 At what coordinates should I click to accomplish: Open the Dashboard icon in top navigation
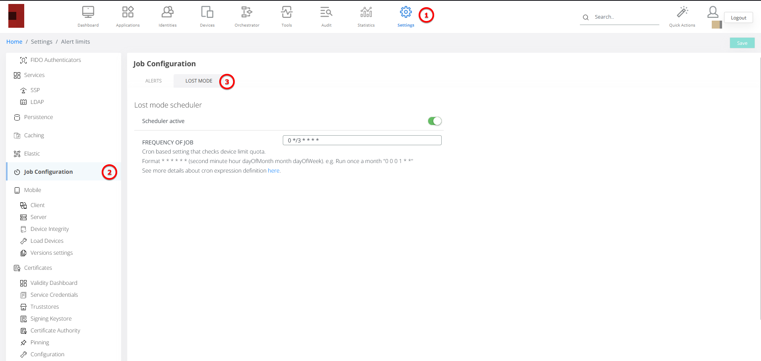[88, 12]
